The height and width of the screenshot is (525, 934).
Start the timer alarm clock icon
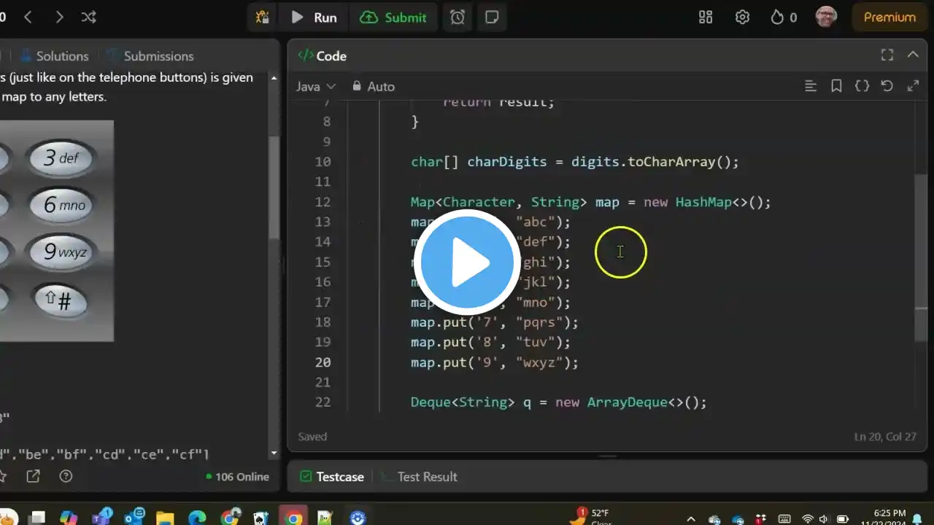458,17
